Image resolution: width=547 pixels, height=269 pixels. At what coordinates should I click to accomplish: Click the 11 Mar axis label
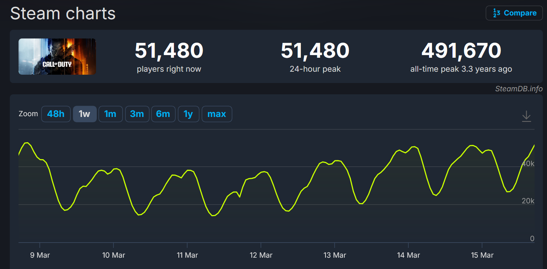coord(187,255)
